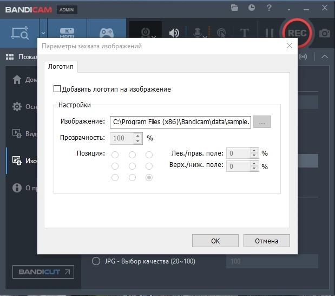
Task: Select middle-left logo position radio
Action: click(115, 166)
